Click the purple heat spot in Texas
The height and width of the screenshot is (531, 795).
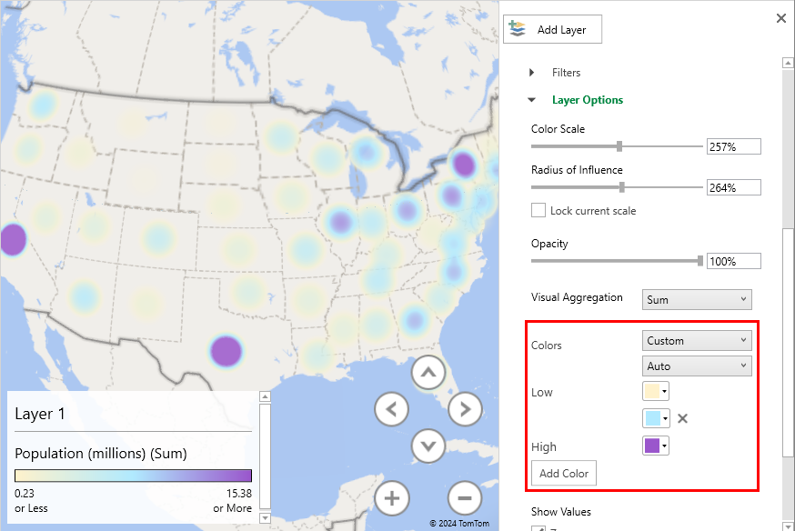[226, 351]
